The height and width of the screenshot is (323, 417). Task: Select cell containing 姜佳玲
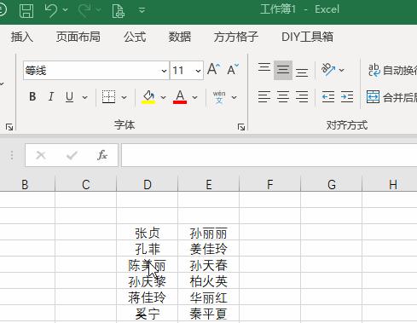[x=209, y=249]
